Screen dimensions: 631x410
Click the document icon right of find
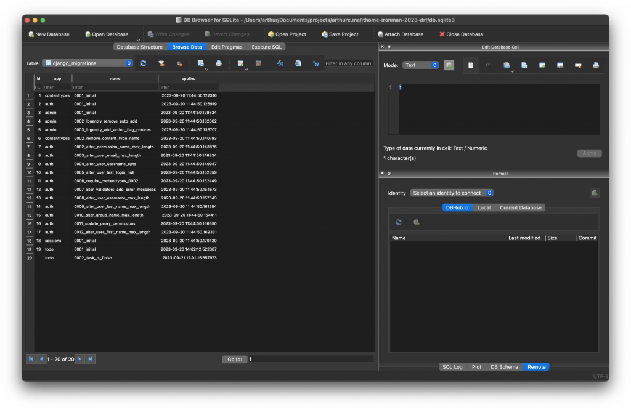298,63
